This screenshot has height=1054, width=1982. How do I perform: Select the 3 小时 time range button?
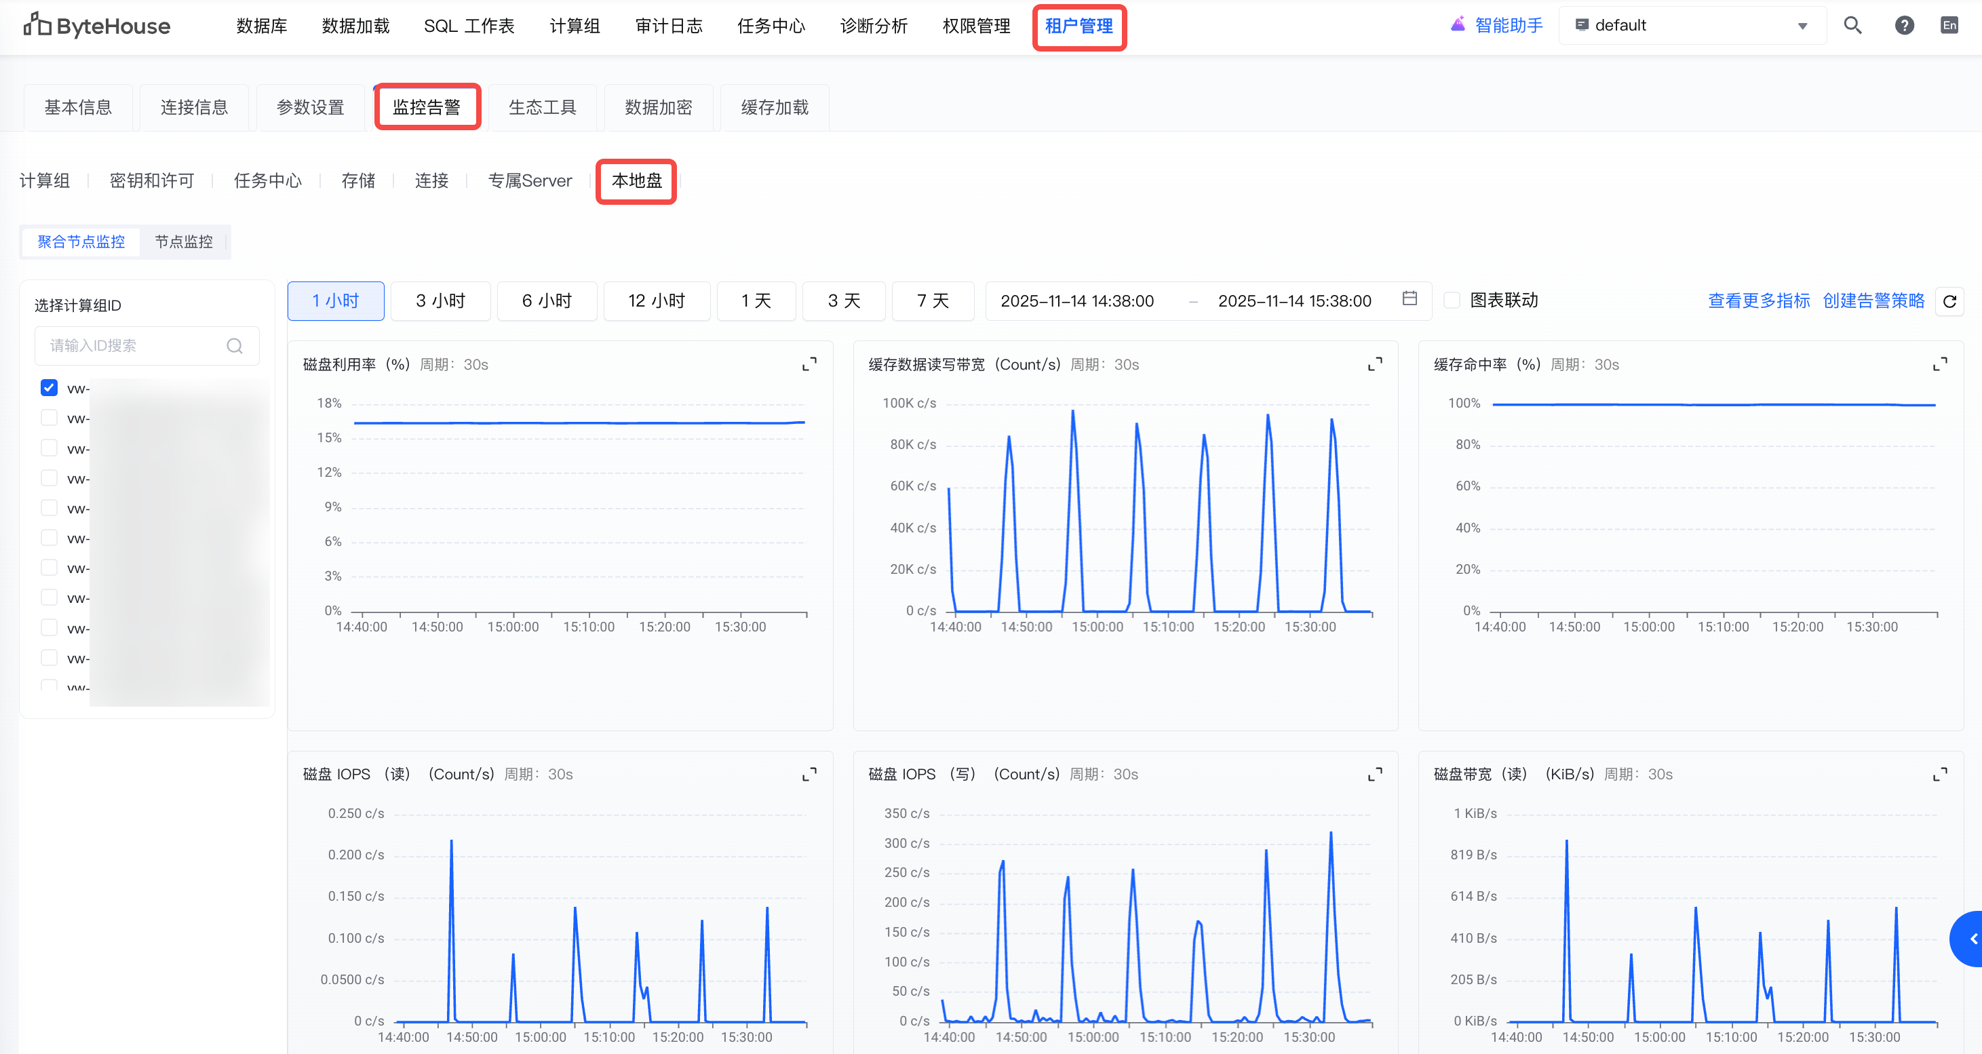click(x=440, y=301)
